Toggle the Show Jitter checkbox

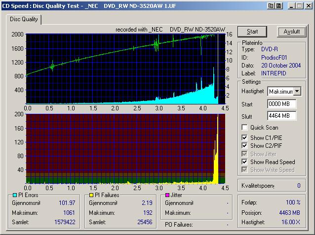(x=244, y=154)
